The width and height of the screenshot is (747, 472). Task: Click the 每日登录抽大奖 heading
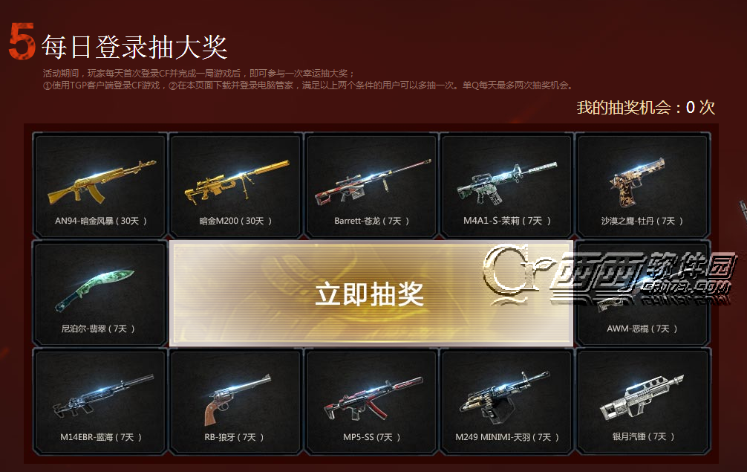tap(135, 47)
